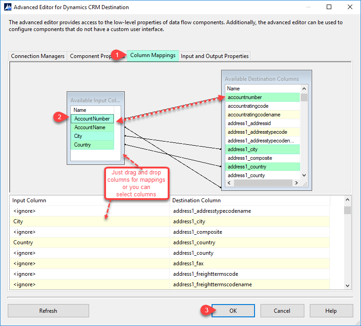Click address1_composite cell in mapping grid
This screenshot has width=361, height=326.
pos(250,232)
